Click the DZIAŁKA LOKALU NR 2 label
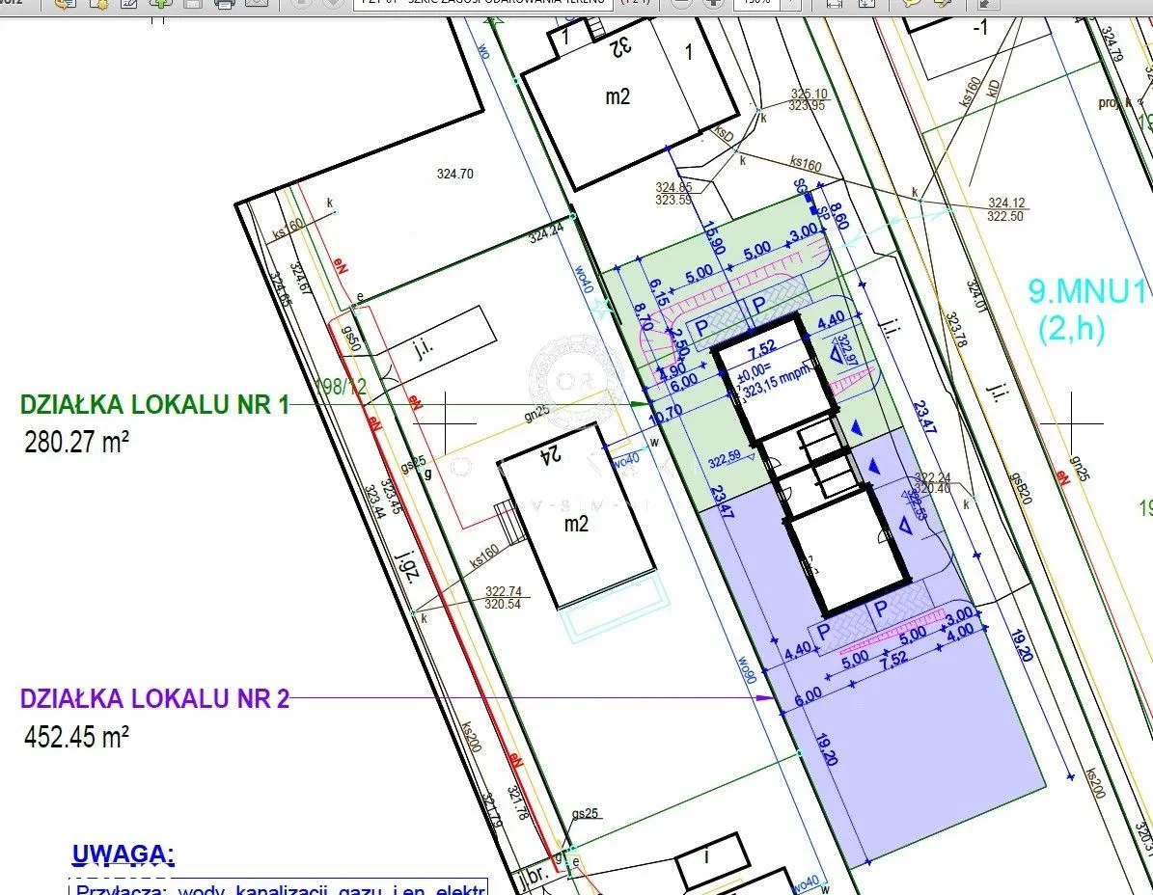Image resolution: width=1153 pixels, height=895 pixels. pos(154,698)
